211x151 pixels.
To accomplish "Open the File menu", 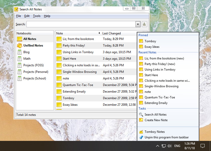I will pyautogui.click(x=19, y=16).
